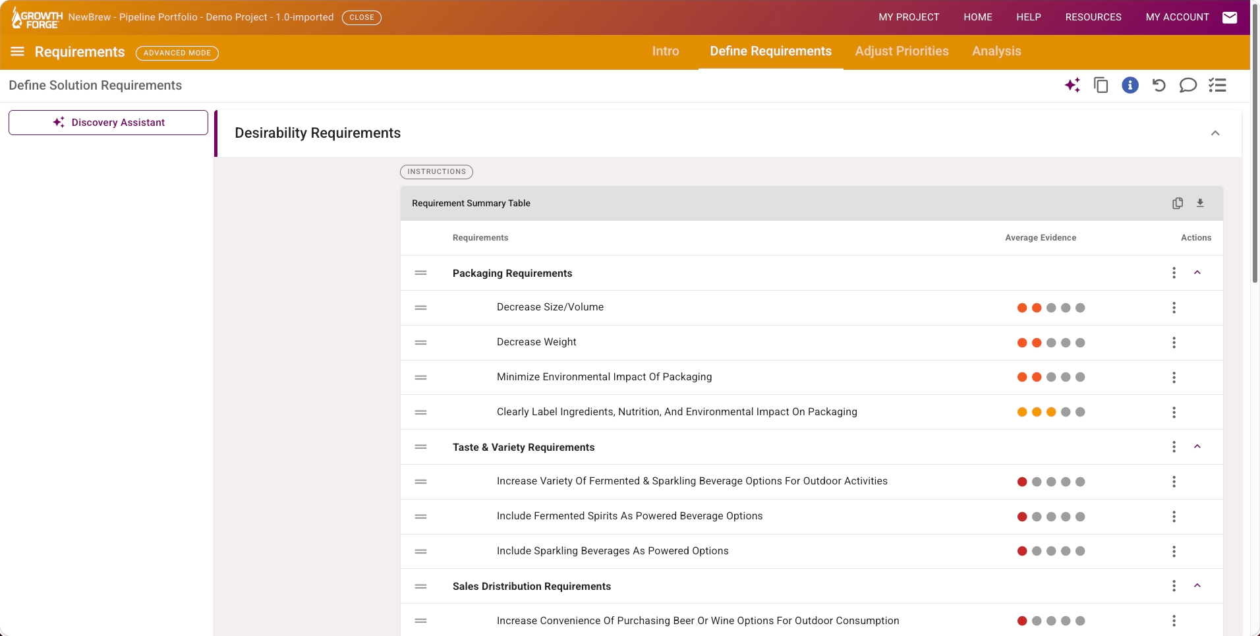Open actions menu for Decrease Size/Volume
1260x636 pixels.
pos(1174,308)
